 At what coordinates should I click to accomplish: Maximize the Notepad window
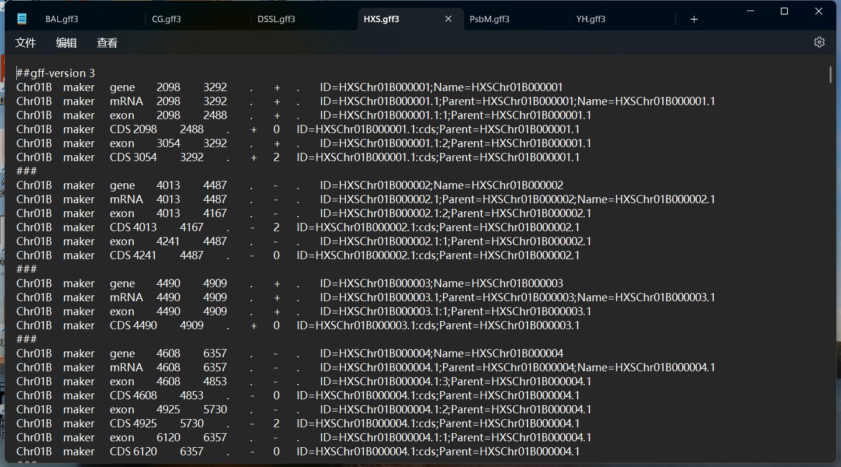784,11
